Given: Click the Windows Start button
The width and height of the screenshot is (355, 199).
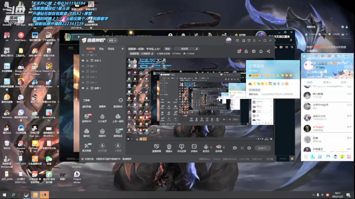Looking at the screenshot, I should point(4,195).
